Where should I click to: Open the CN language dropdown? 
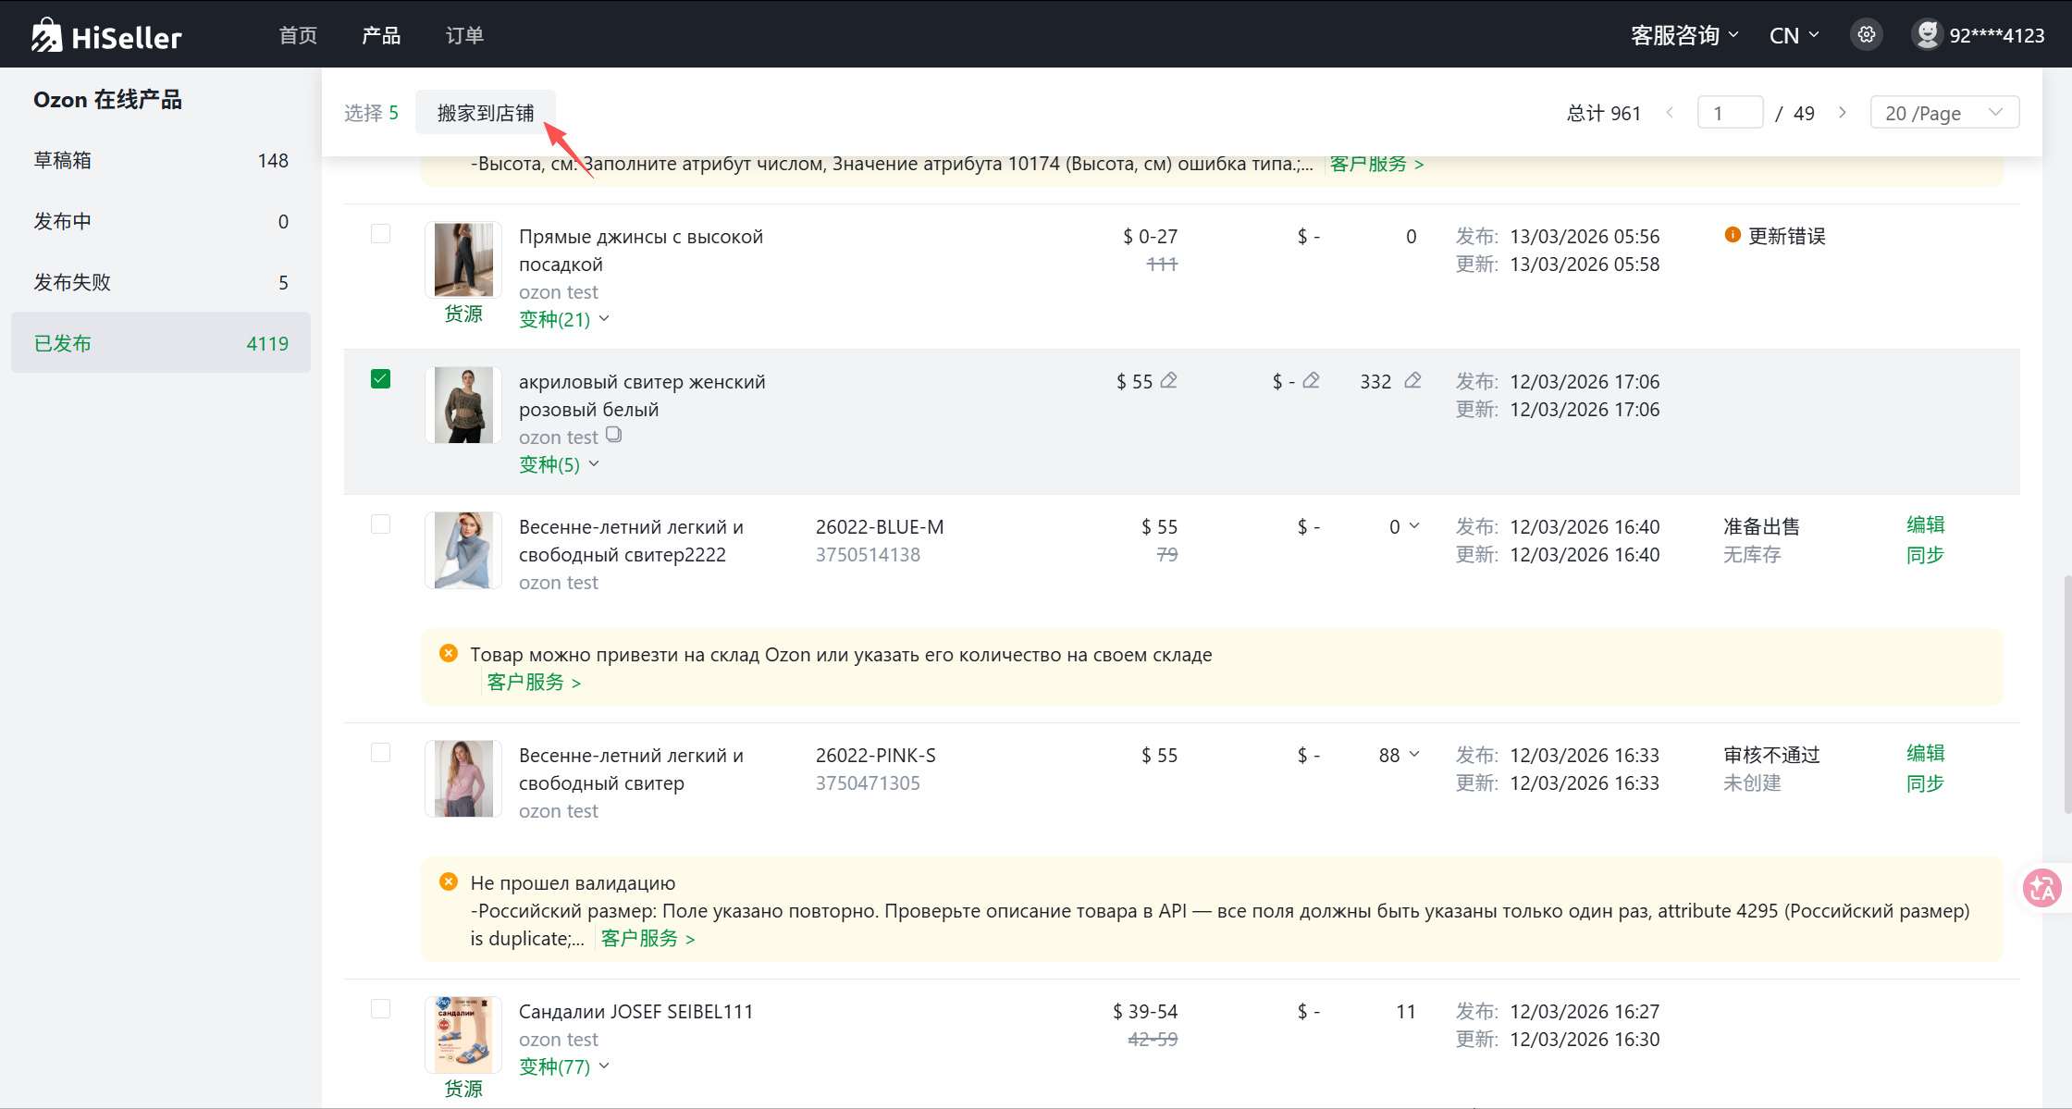(x=1794, y=35)
